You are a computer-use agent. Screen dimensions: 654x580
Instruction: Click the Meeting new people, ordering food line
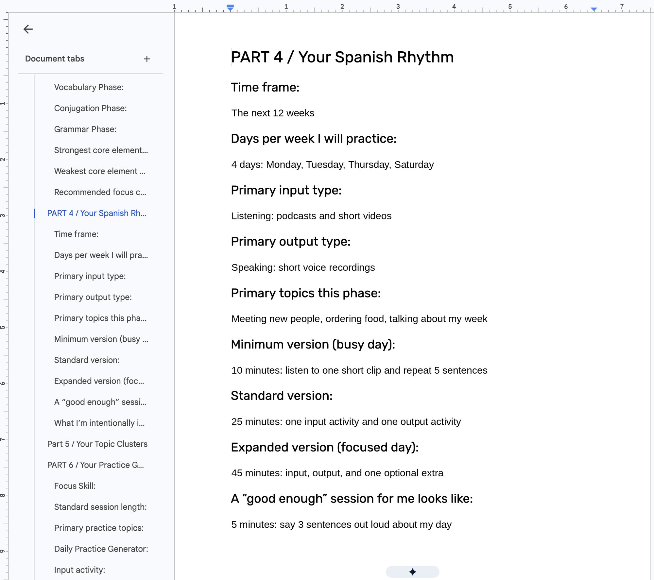coord(359,319)
